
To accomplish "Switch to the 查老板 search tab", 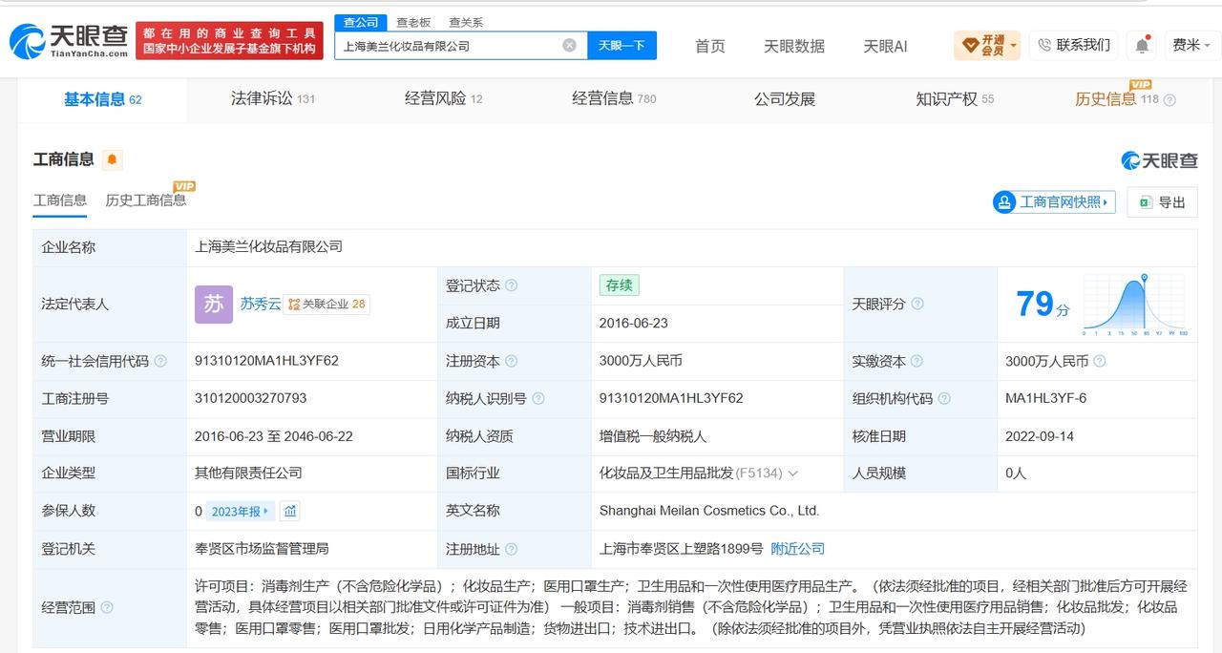I will [413, 22].
